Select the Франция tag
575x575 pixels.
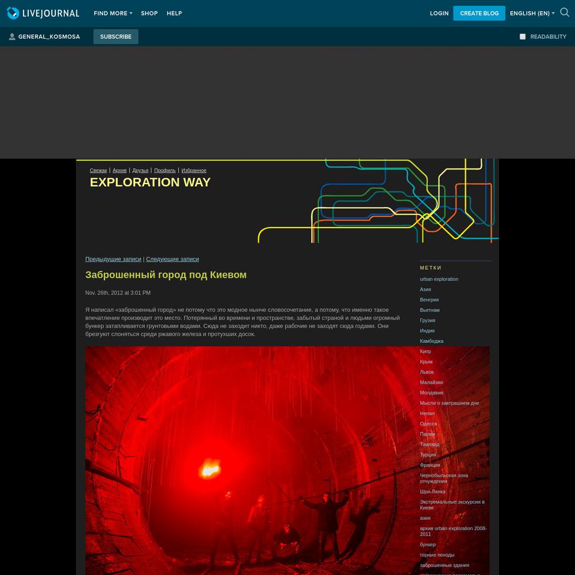[x=430, y=465]
